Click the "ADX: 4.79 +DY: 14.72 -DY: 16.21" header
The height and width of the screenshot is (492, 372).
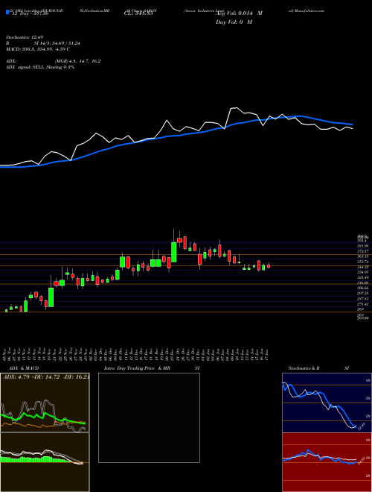coord(46,376)
